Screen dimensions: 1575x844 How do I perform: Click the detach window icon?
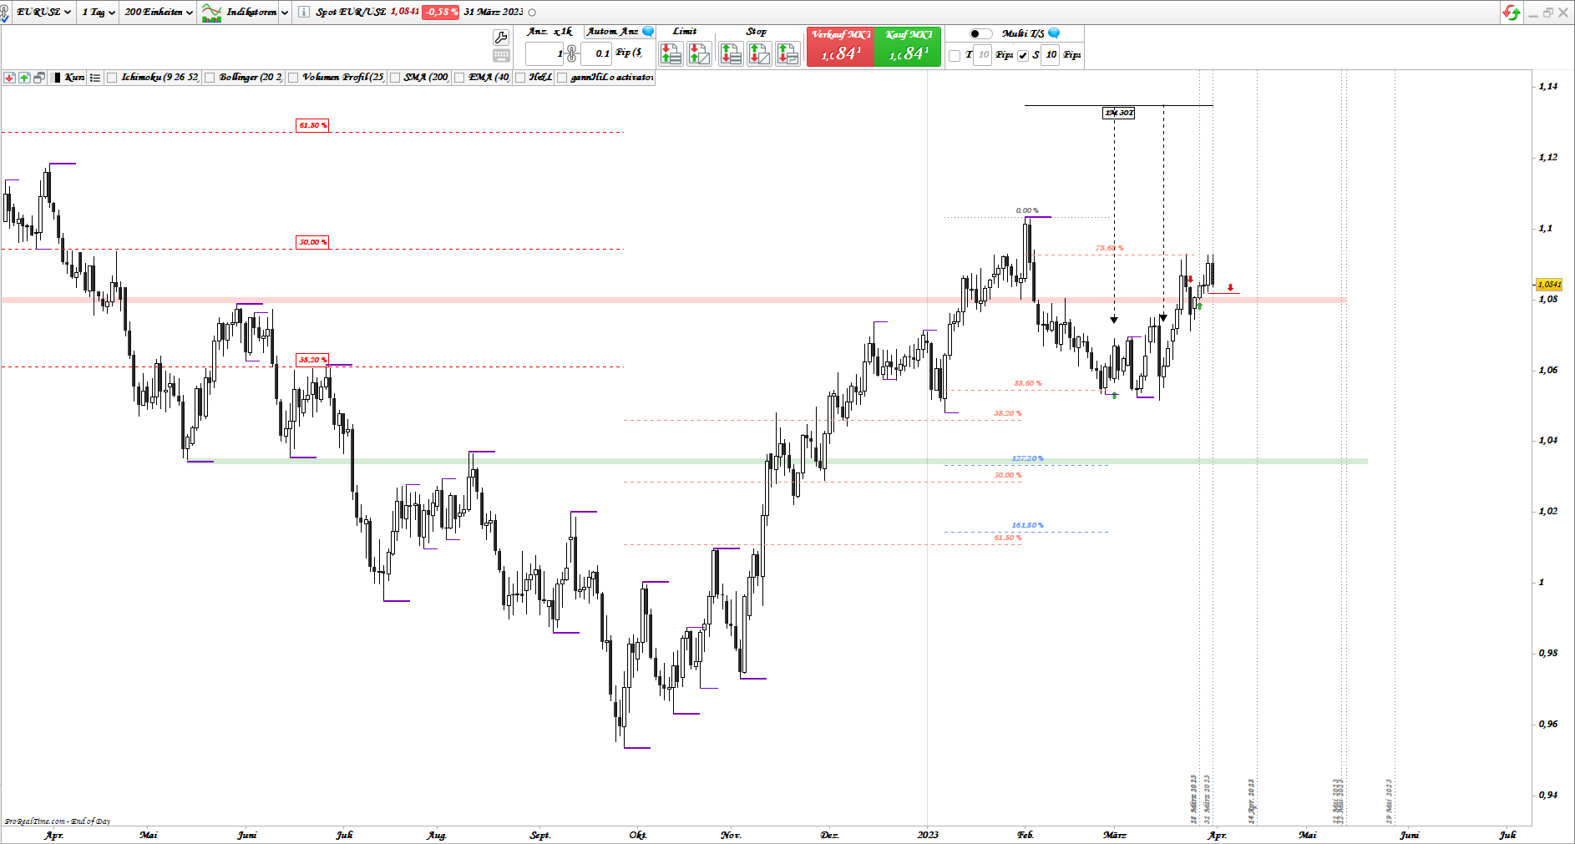(x=39, y=78)
